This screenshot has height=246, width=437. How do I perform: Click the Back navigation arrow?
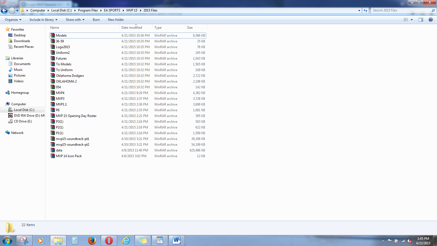pyautogui.click(x=4, y=10)
